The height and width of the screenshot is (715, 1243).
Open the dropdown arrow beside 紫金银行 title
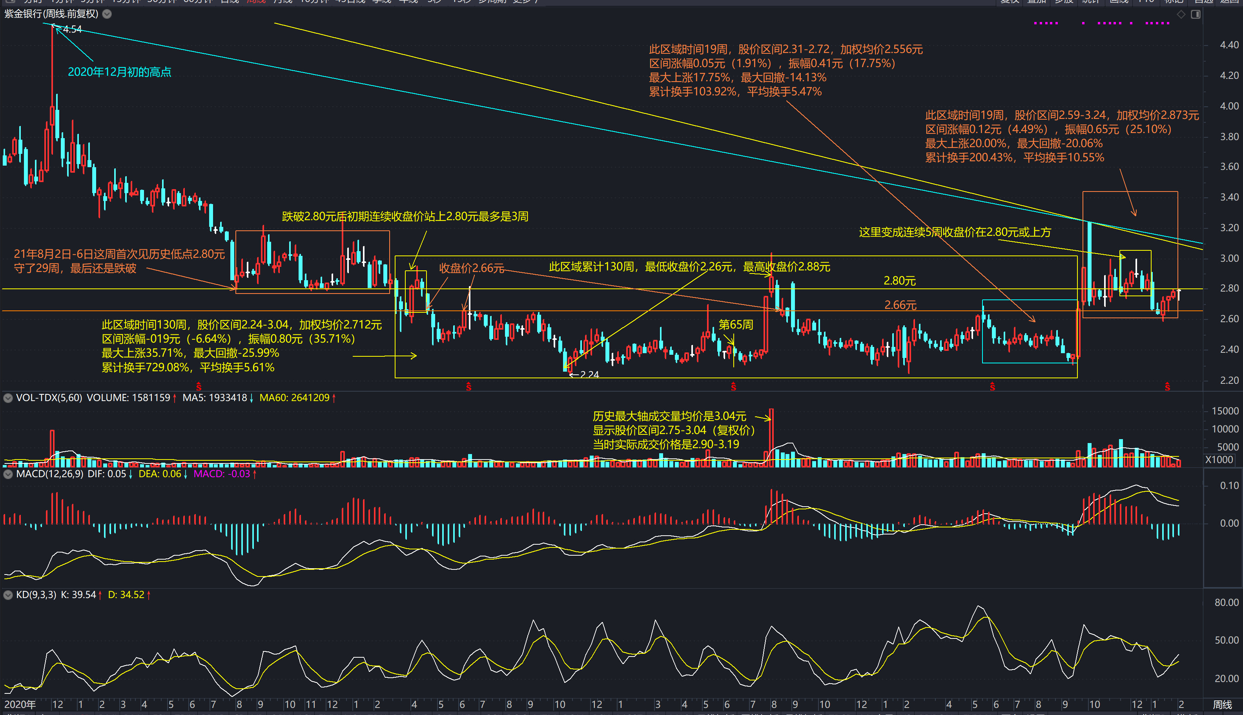point(107,14)
